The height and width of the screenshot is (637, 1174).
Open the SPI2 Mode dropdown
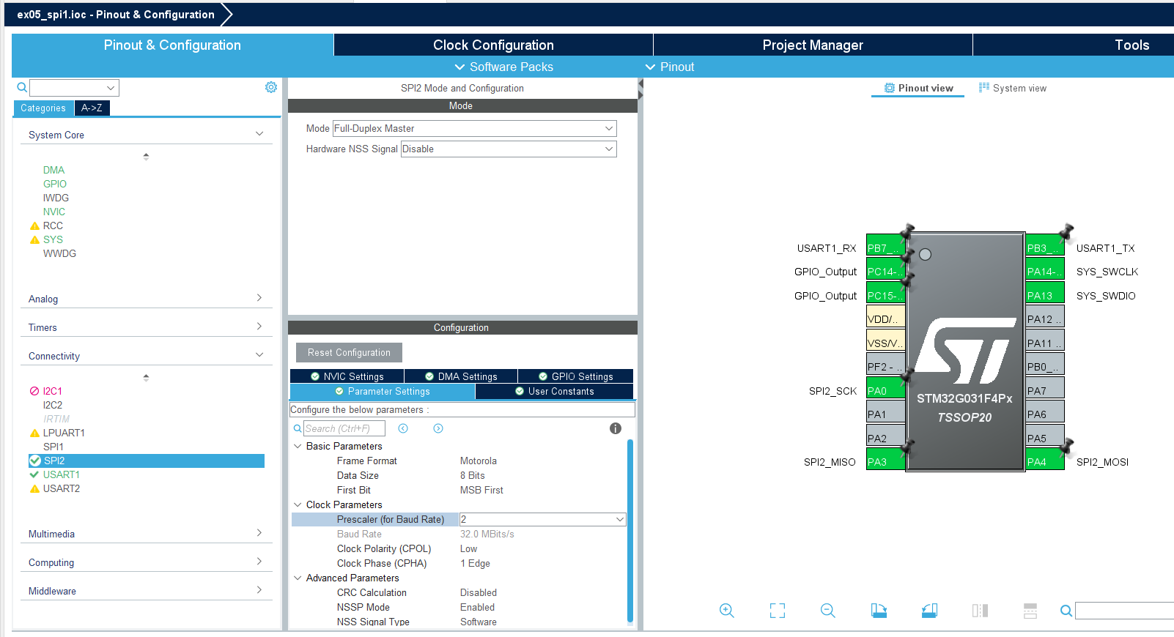click(x=475, y=128)
